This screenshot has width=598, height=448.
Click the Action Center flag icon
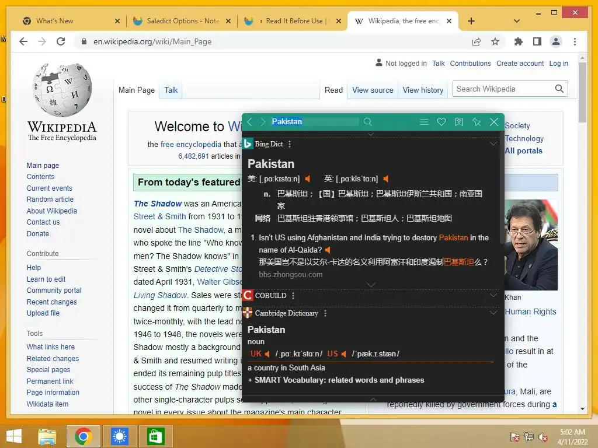(x=514, y=437)
